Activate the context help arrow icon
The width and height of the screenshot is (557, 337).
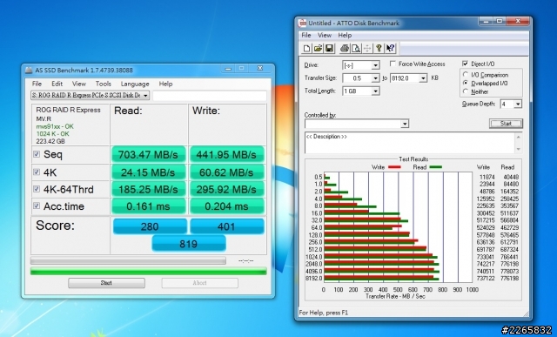click(x=390, y=49)
